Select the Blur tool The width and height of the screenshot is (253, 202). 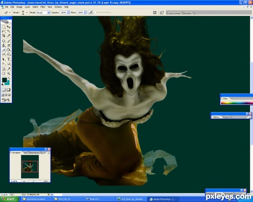pos(3,54)
